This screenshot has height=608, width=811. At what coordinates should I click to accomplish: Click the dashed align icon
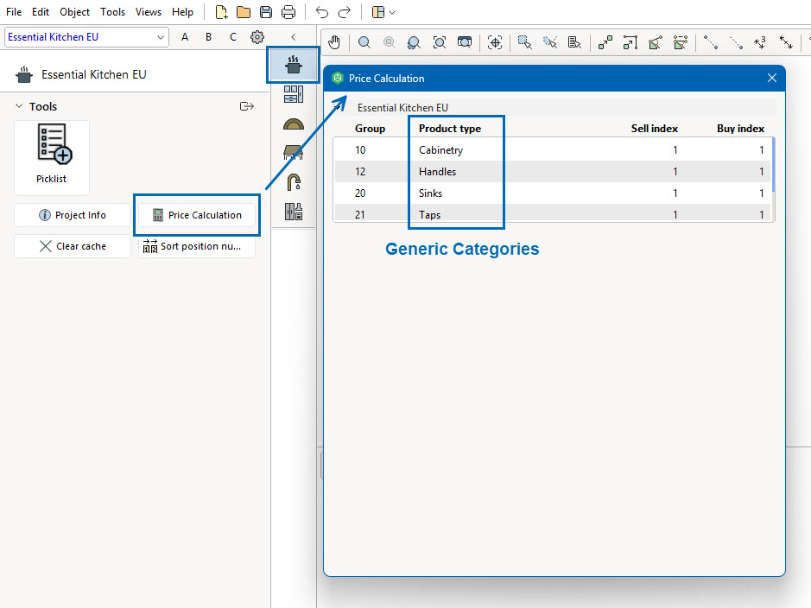pos(680,42)
